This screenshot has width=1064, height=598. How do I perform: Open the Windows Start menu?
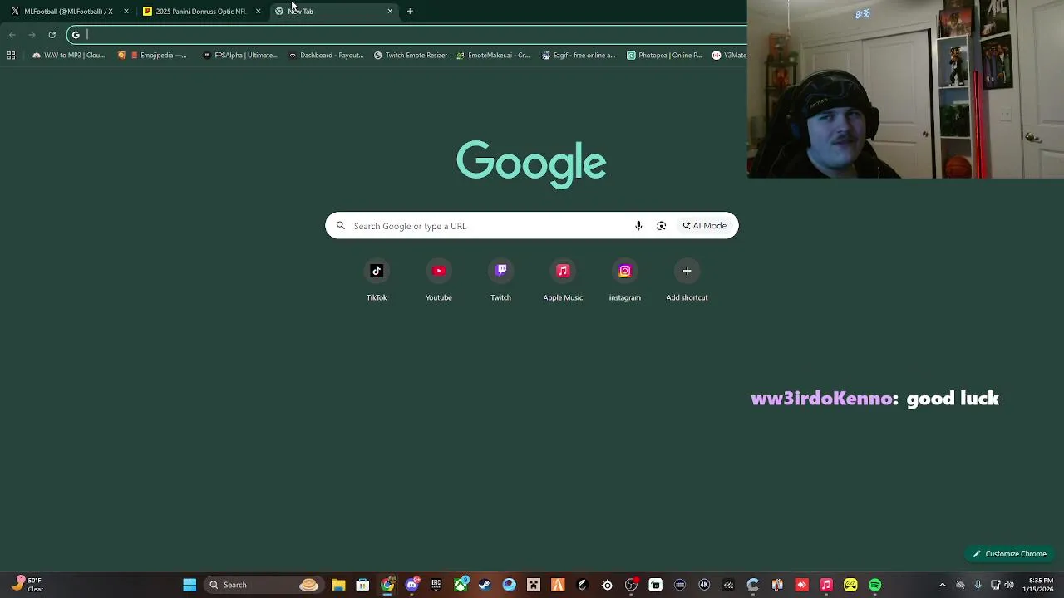tap(190, 585)
